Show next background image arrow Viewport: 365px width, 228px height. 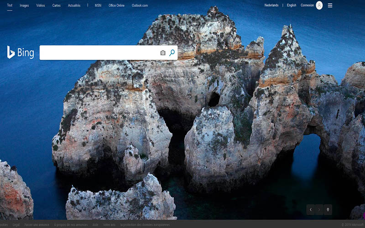[x=319, y=210]
